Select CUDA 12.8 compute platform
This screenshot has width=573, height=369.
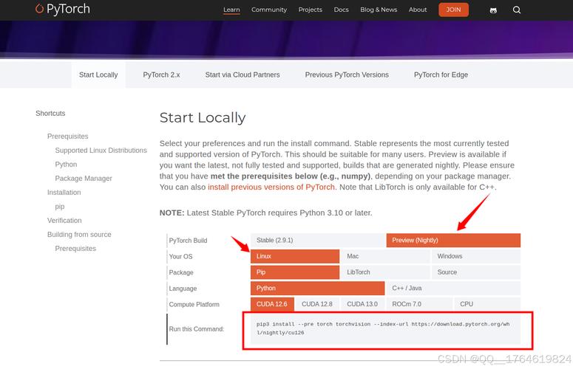pos(317,304)
